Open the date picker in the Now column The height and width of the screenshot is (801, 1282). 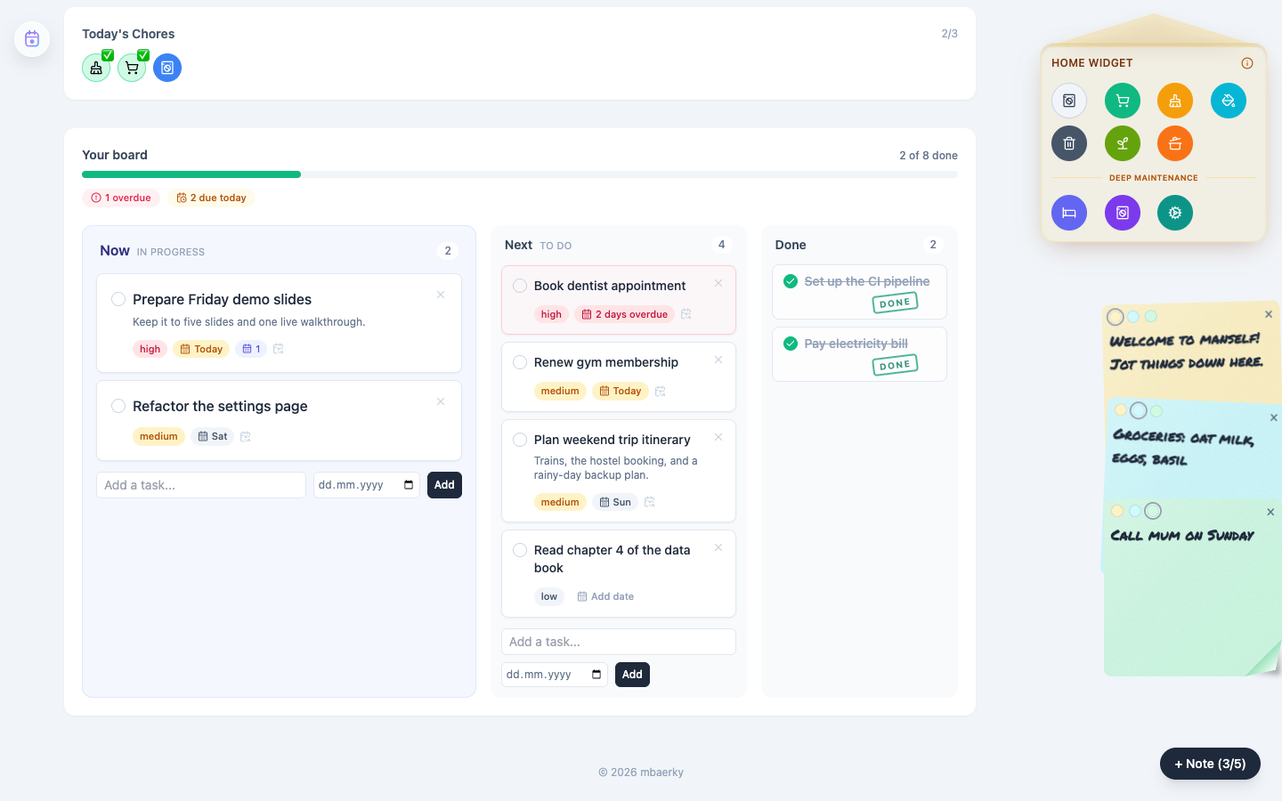pos(409,485)
